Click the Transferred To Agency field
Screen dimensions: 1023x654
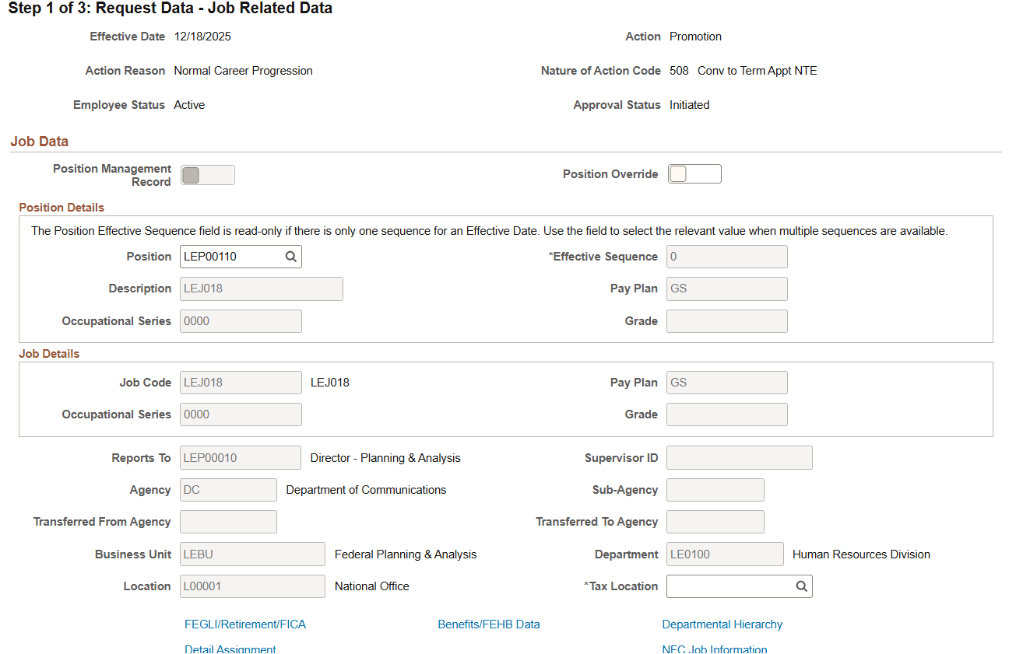point(715,521)
